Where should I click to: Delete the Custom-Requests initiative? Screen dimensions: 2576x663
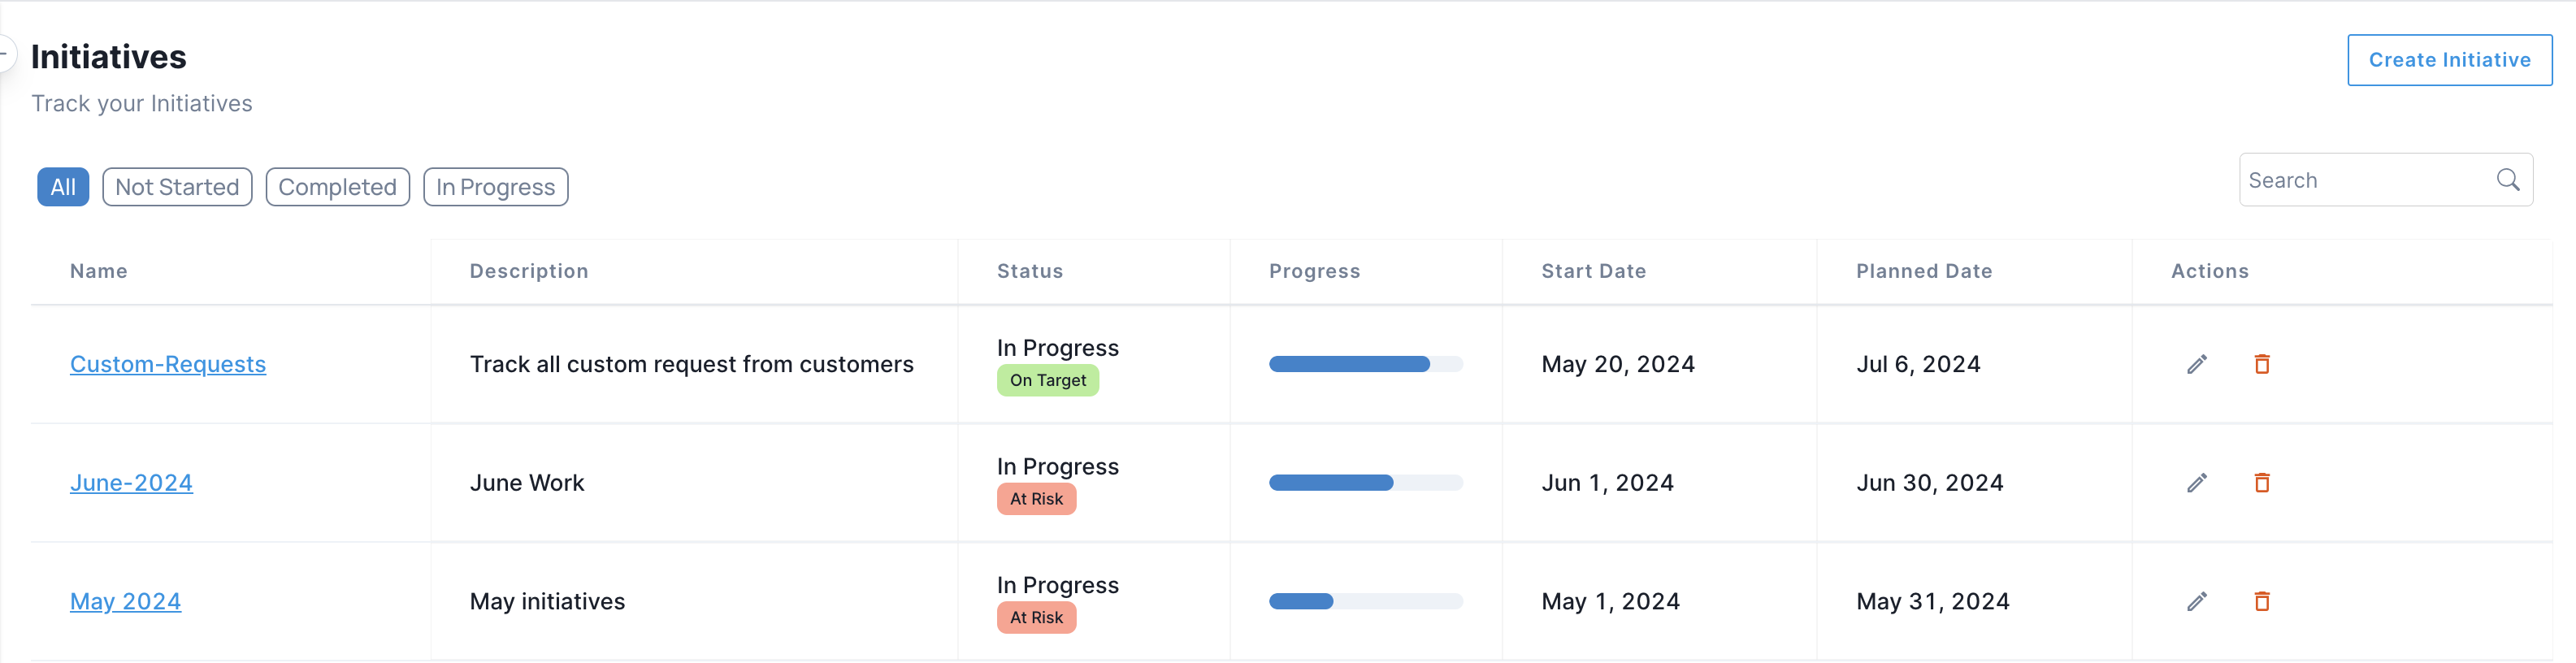(2261, 364)
